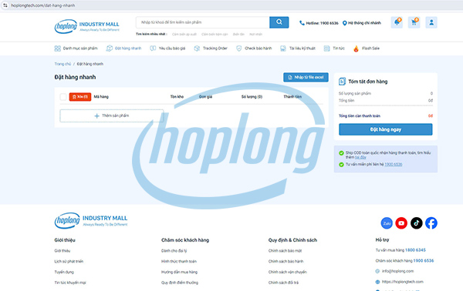Open Quy định điểm thưởng footer link

tap(180, 283)
